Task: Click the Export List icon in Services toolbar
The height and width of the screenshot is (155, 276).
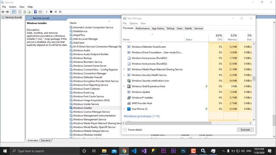Action: [29, 12]
